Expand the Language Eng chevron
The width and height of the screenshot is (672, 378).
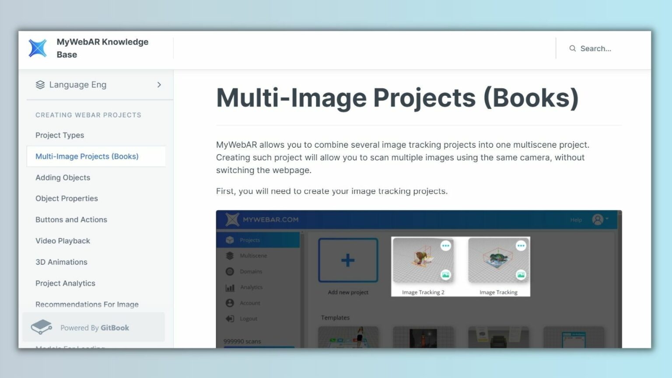tap(159, 85)
